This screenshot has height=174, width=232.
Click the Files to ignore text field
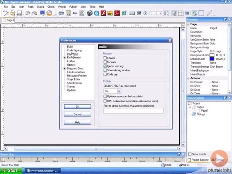coord(133,111)
